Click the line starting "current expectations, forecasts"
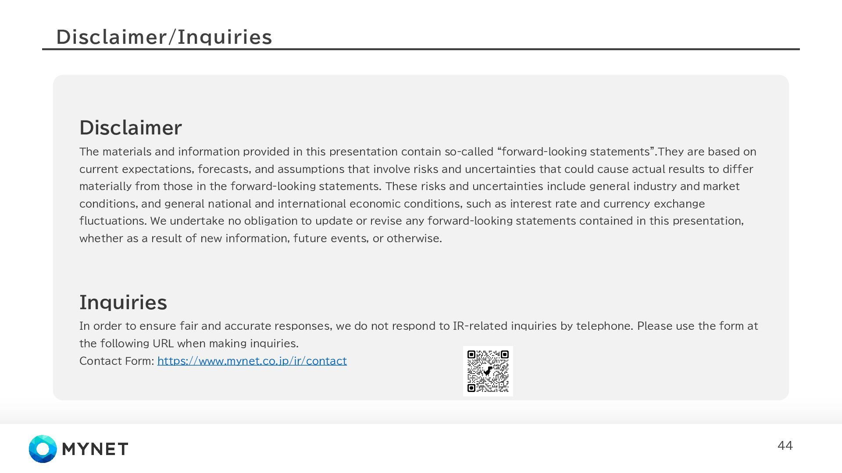This screenshot has height=473, width=842. point(416,169)
